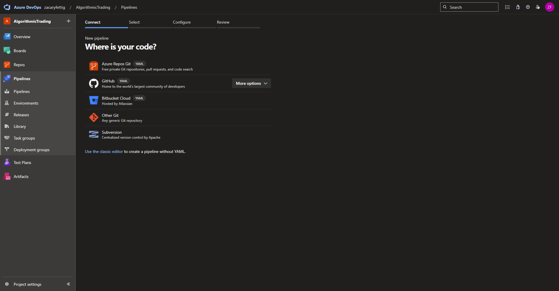Open the Help question mark icon

click(x=528, y=7)
